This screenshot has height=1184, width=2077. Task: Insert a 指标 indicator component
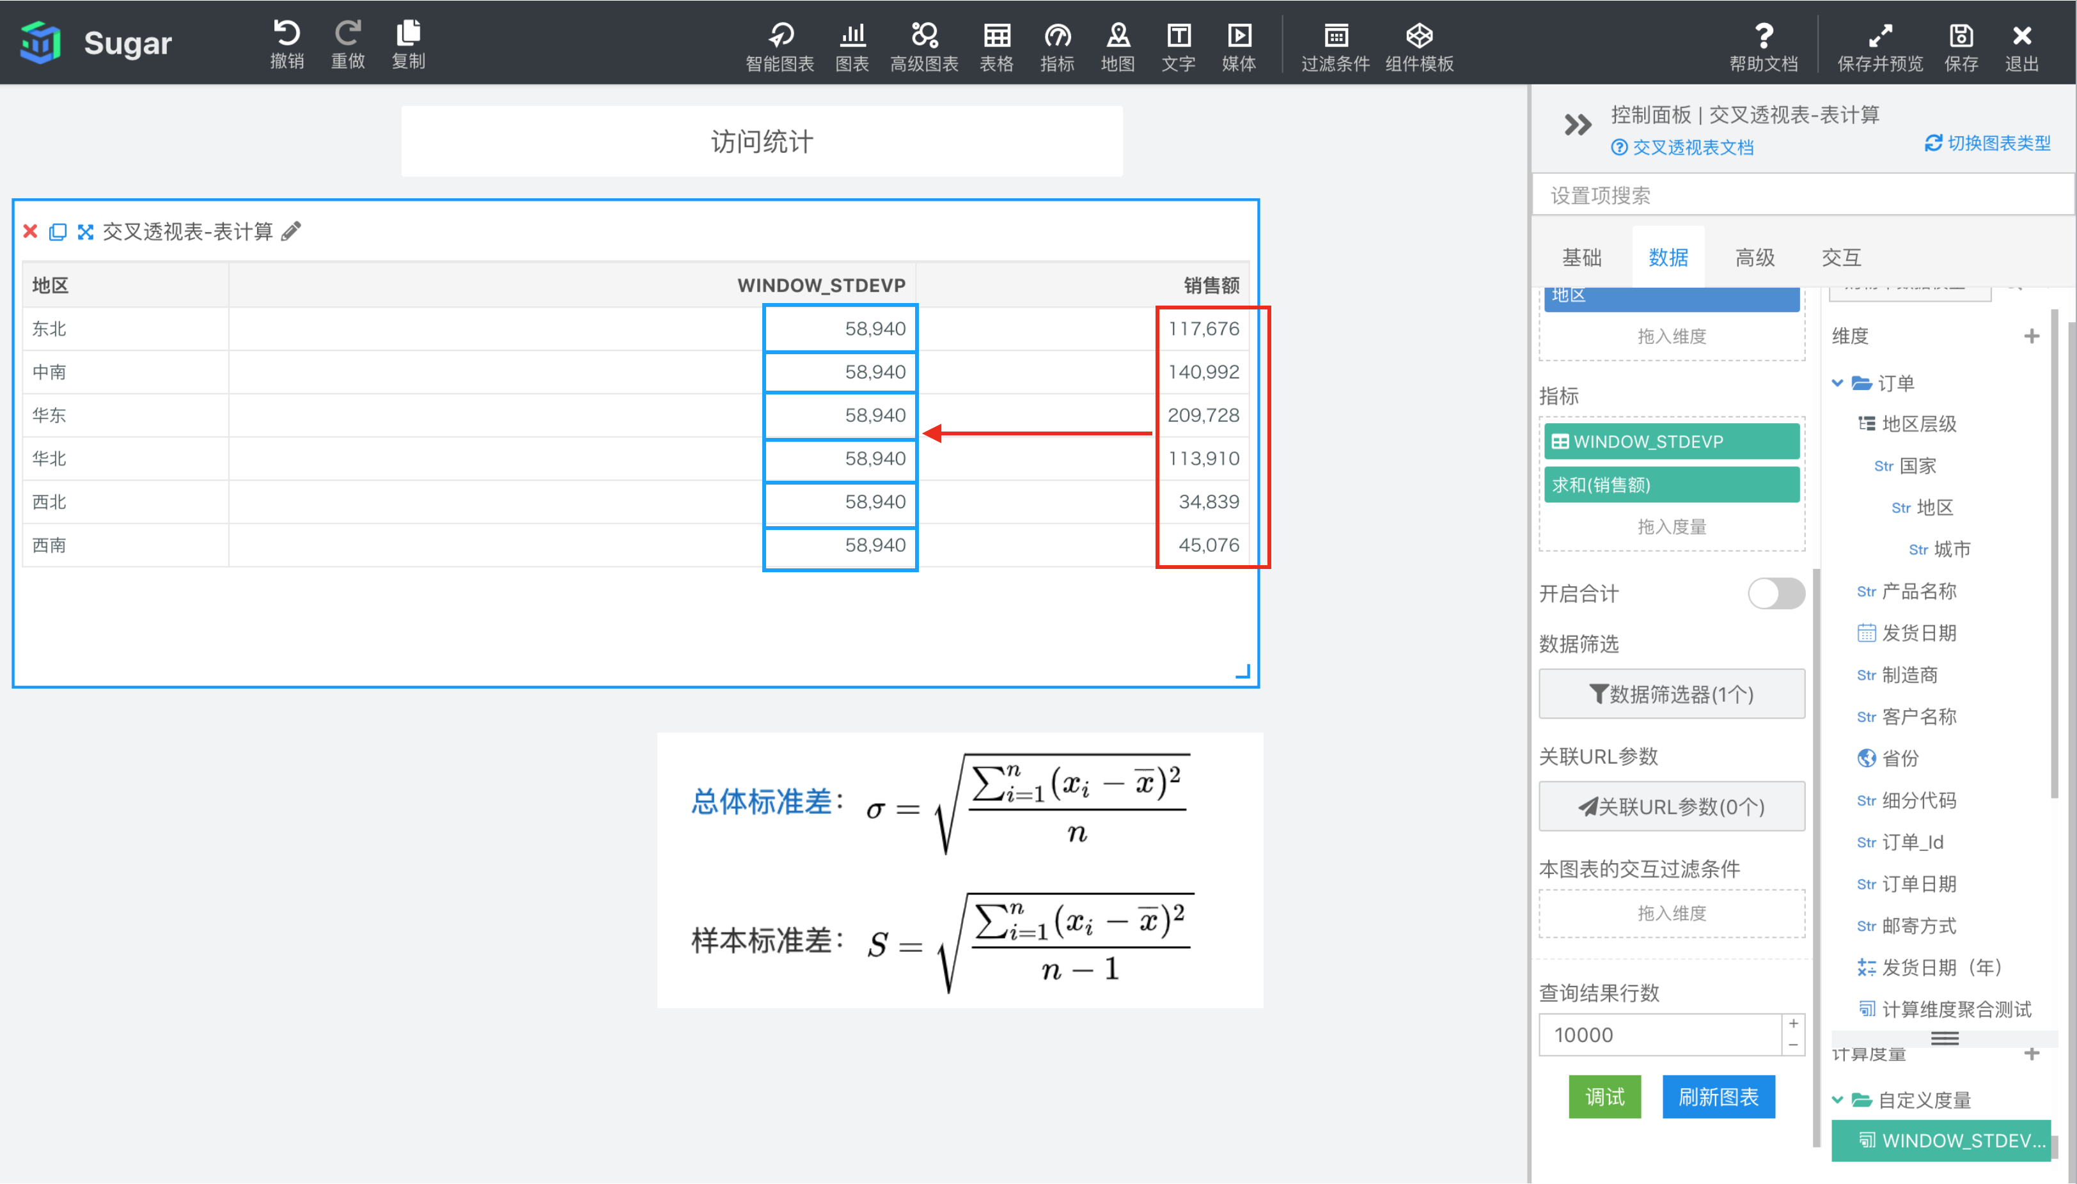click(x=1057, y=47)
